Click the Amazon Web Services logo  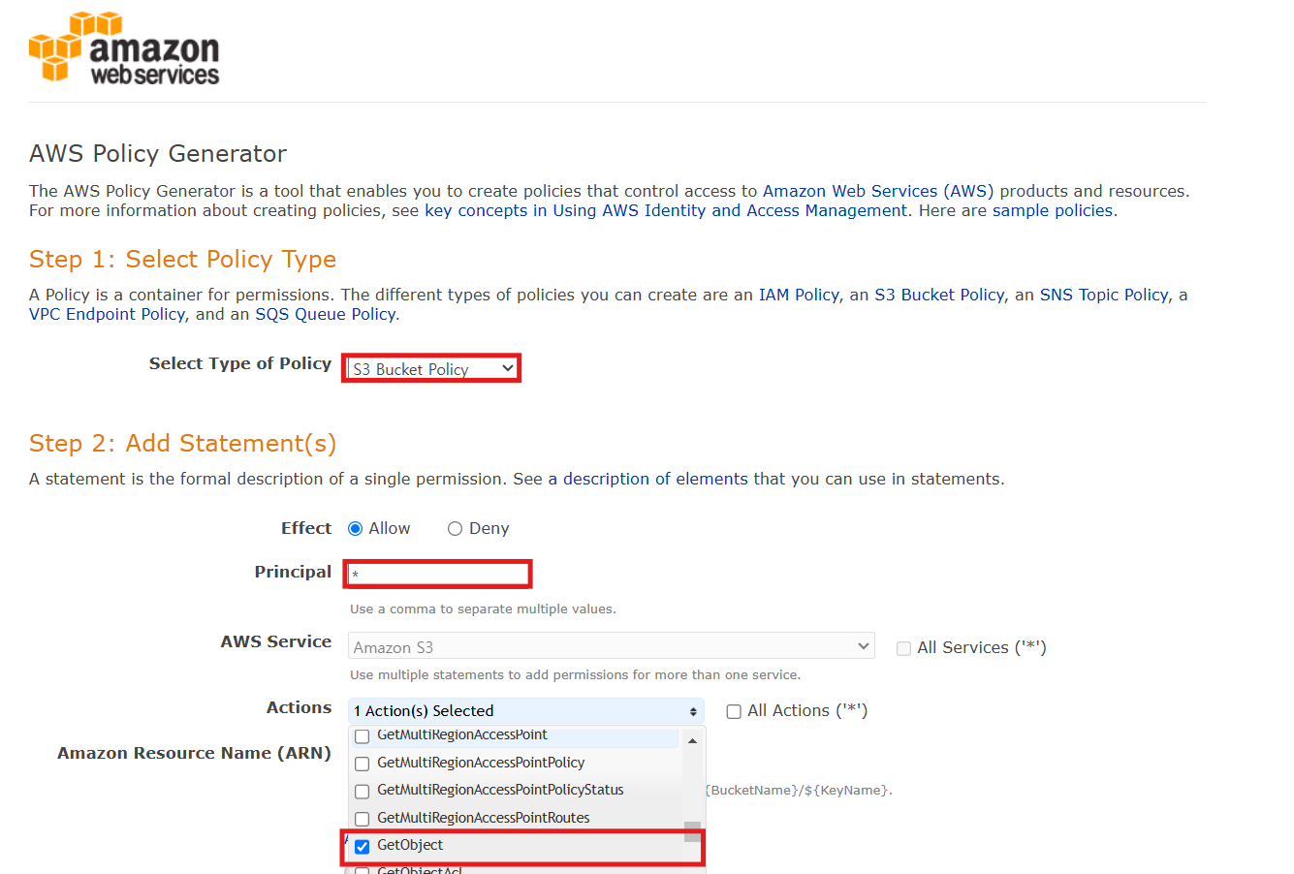click(124, 47)
